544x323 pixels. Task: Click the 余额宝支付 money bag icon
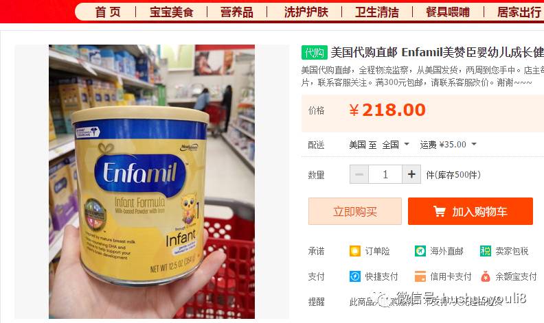click(486, 276)
